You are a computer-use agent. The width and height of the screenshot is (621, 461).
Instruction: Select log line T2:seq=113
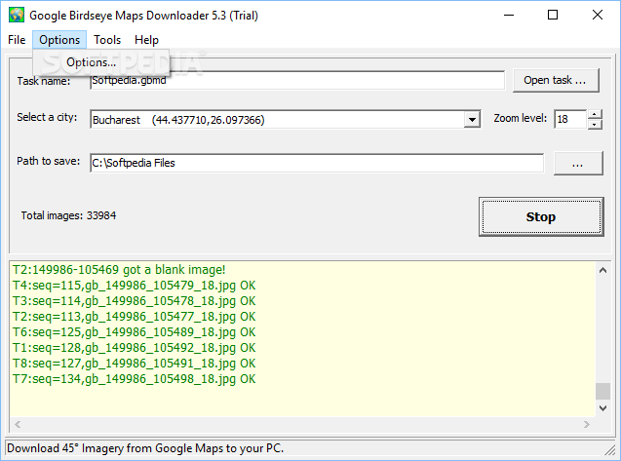pyautogui.click(x=134, y=317)
